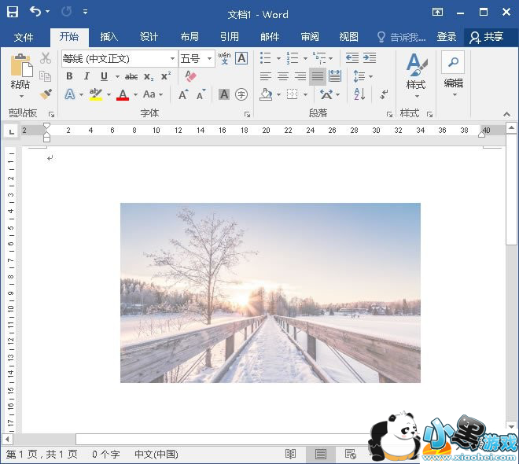519x464 pixels.
Task: Toggle justify alignment
Action: [x=318, y=76]
